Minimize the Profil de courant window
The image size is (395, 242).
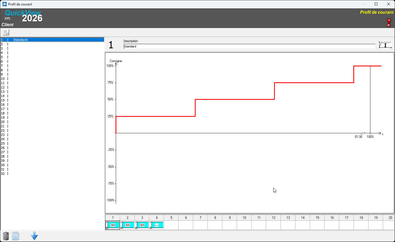click(x=364, y=4)
